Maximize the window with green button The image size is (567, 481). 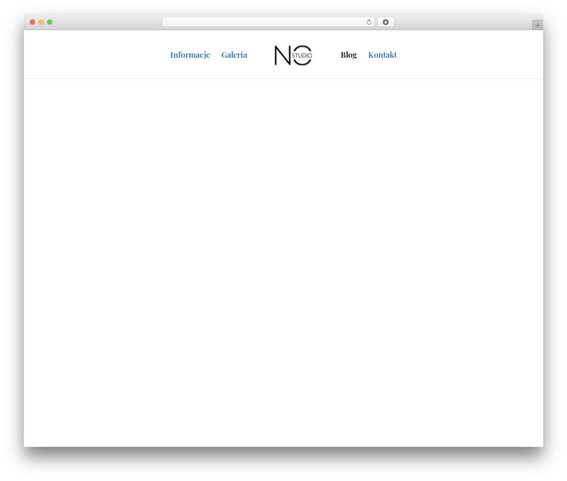click(50, 22)
